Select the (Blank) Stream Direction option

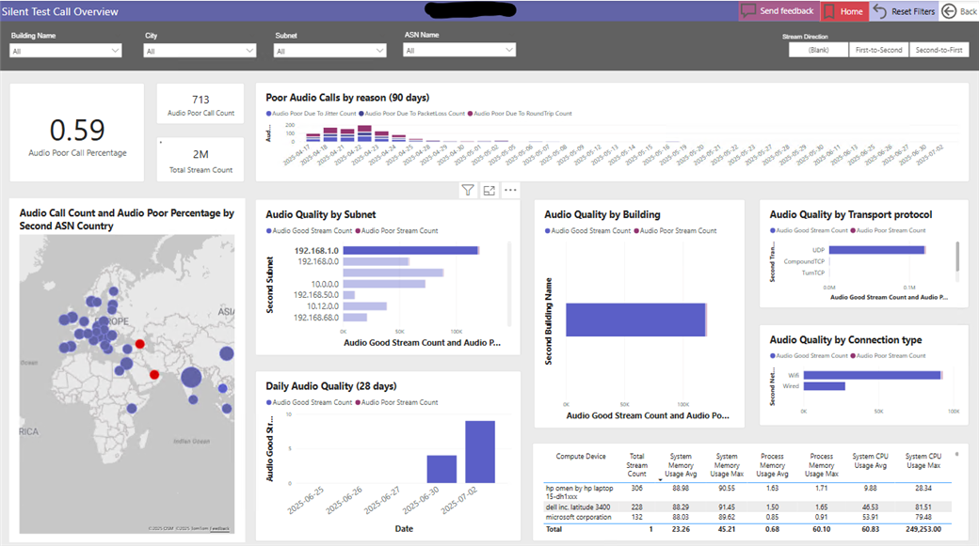818,50
